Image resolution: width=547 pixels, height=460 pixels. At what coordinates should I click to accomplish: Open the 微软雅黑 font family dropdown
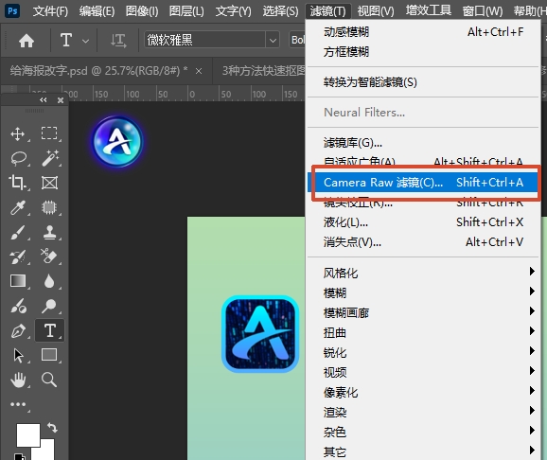[x=273, y=41]
